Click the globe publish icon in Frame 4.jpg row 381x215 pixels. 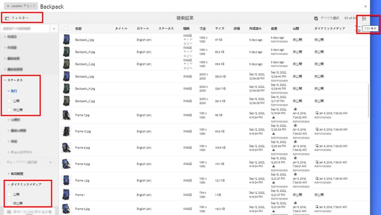[295, 158]
